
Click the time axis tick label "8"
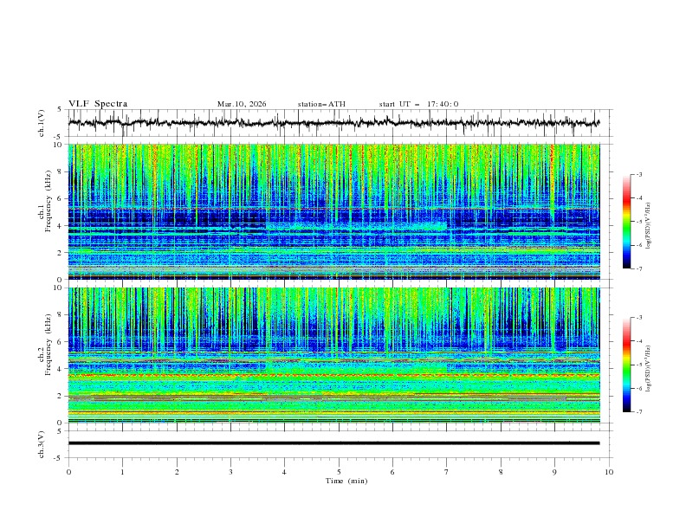pyautogui.click(x=501, y=472)
